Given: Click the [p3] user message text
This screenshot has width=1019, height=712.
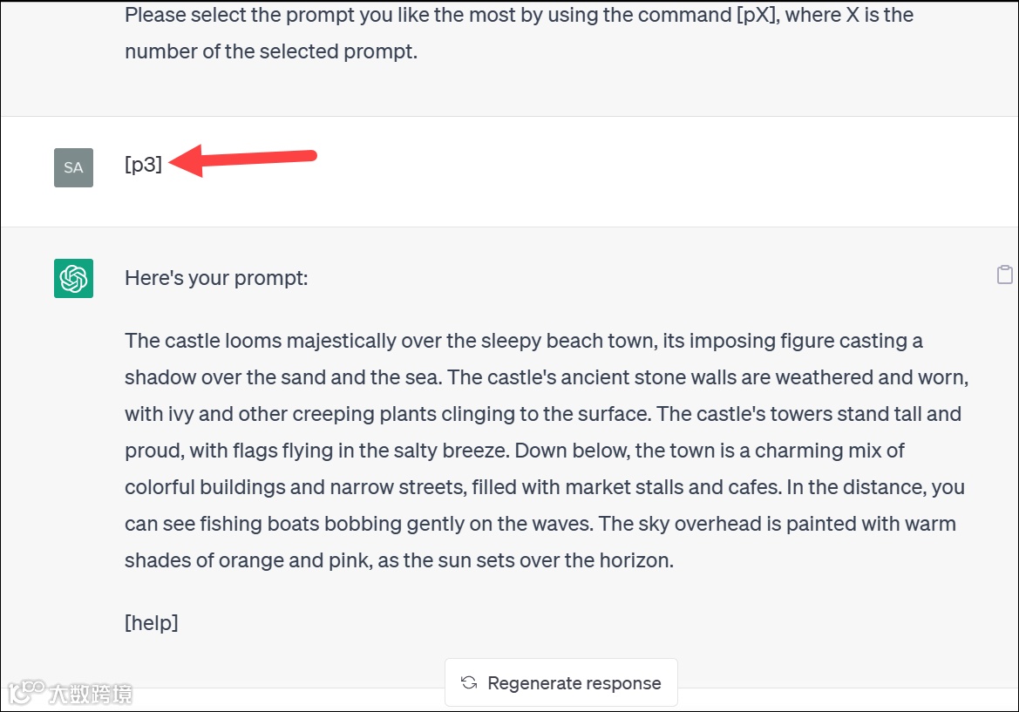Looking at the screenshot, I should (x=144, y=164).
